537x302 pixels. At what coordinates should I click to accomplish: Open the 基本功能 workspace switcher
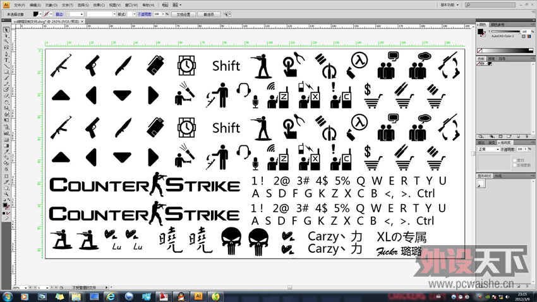pos(449,5)
